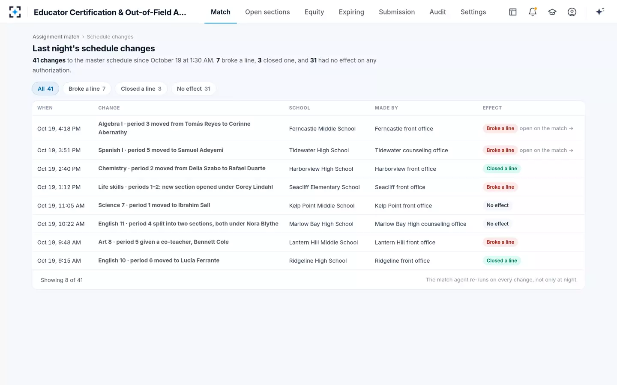Click the Educator Certification app title
The height and width of the screenshot is (385, 617).
point(110,12)
